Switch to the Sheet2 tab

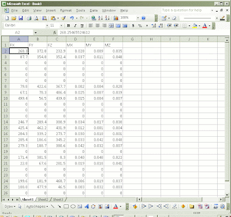[x=43, y=200]
